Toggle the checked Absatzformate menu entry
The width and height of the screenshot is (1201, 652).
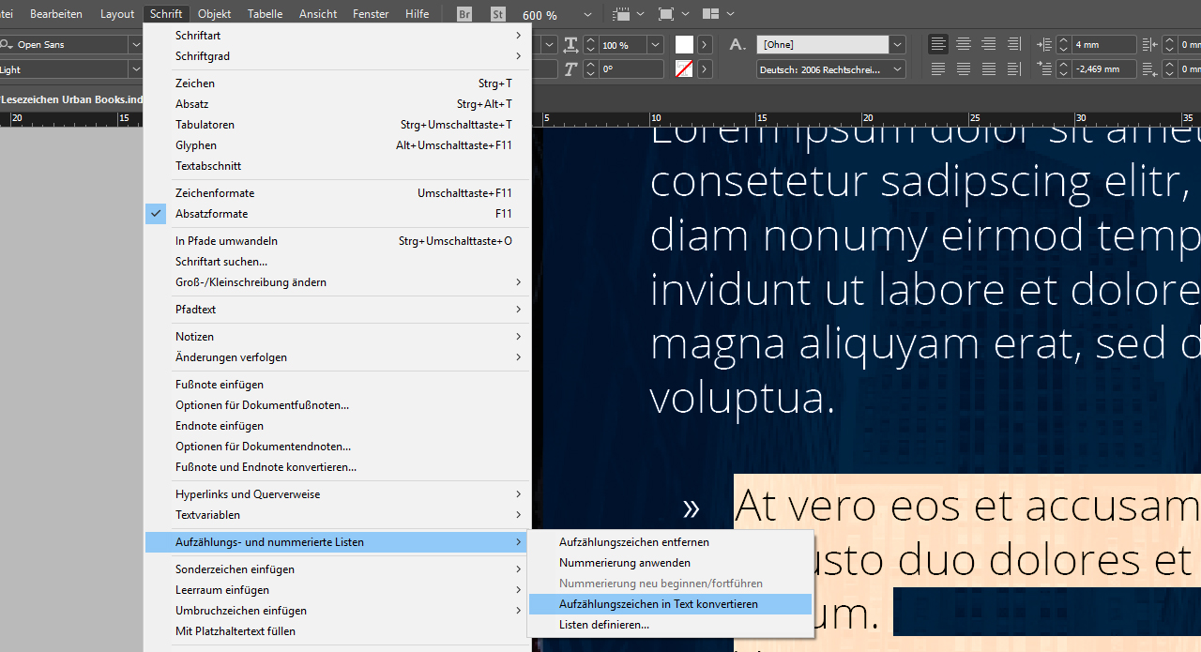click(337, 214)
